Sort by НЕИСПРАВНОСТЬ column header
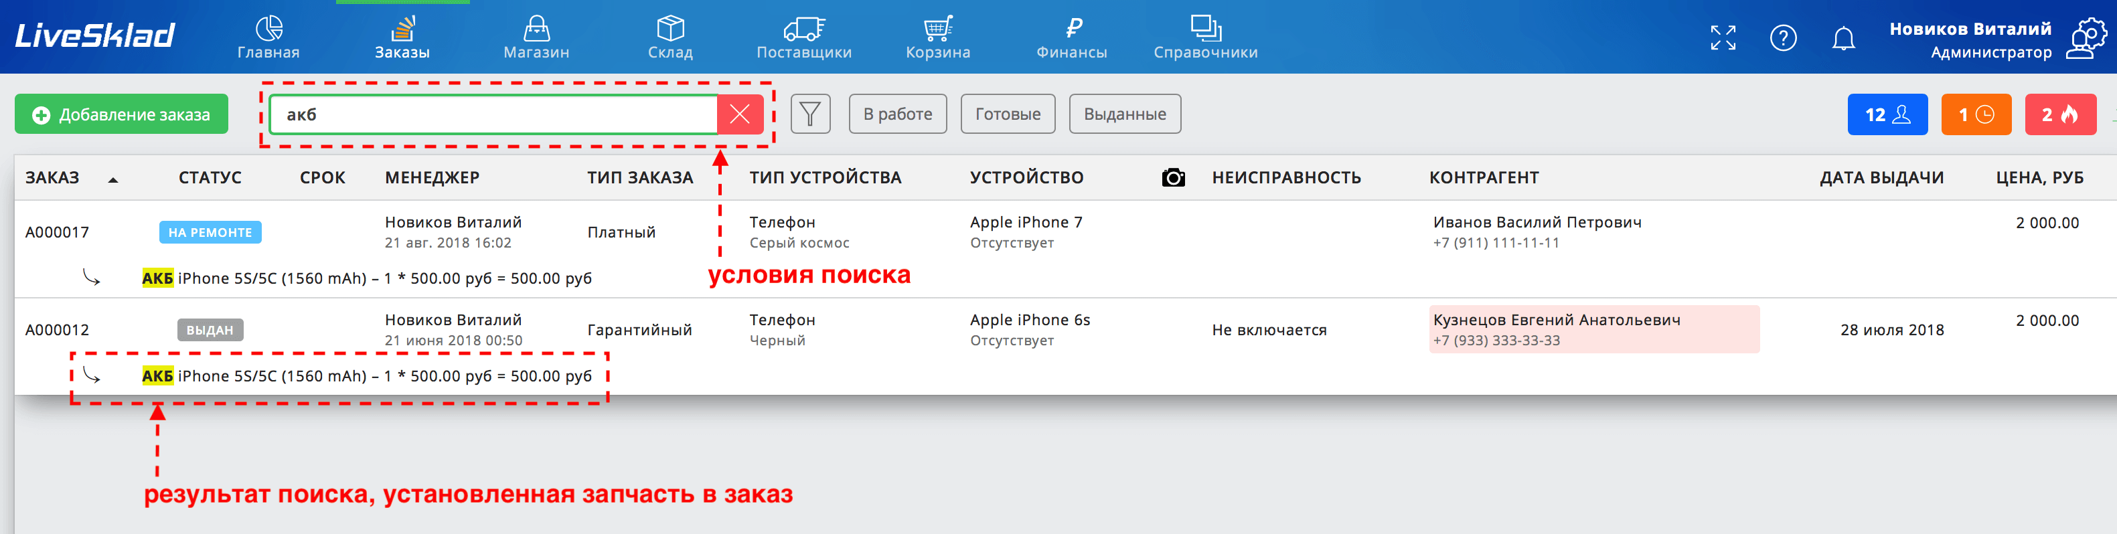 (x=1286, y=177)
